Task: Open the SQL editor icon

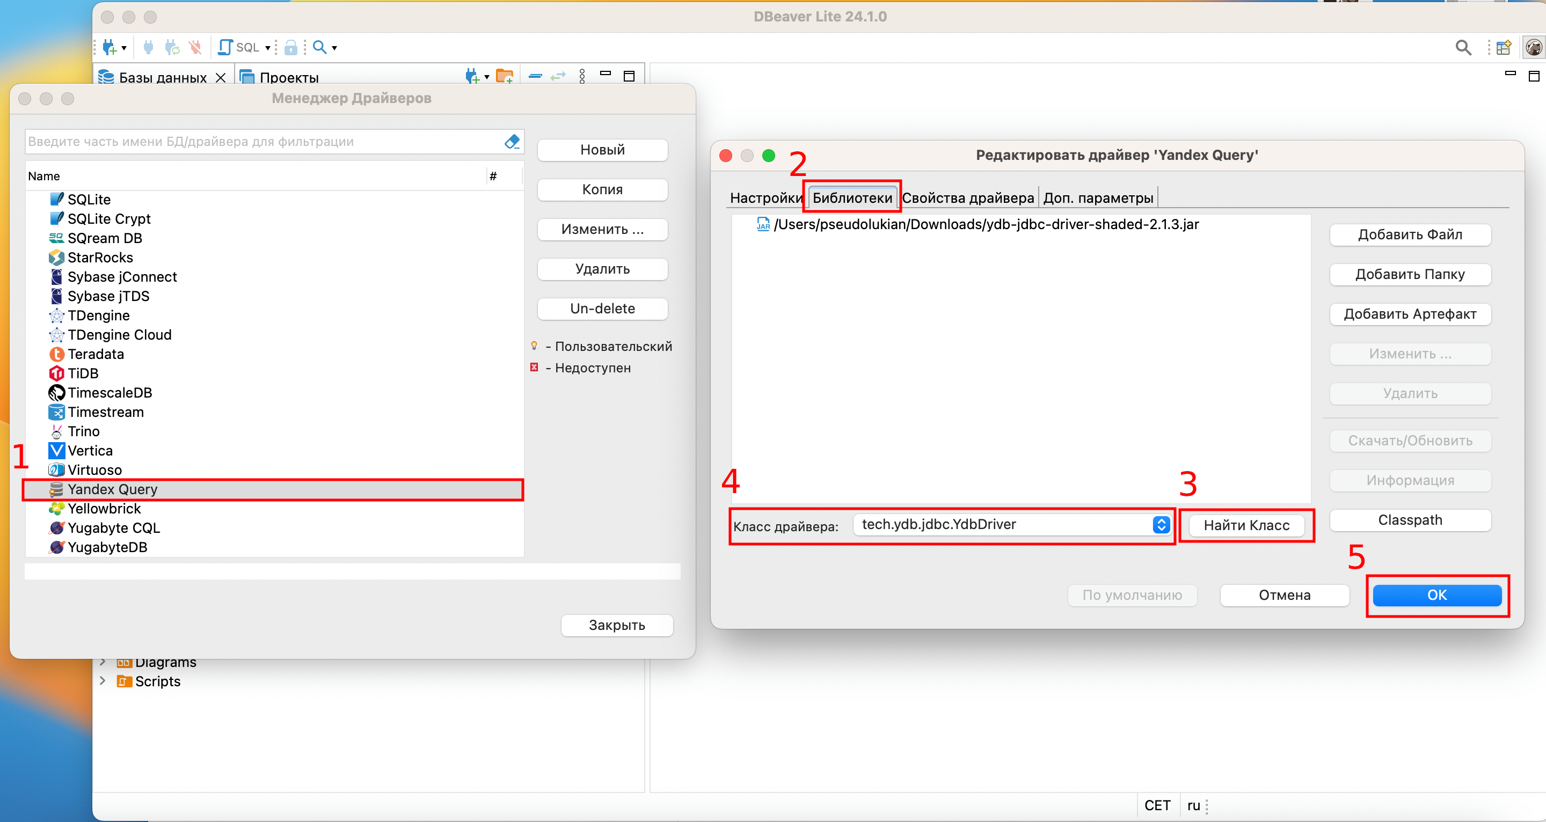Action: click(225, 47)
